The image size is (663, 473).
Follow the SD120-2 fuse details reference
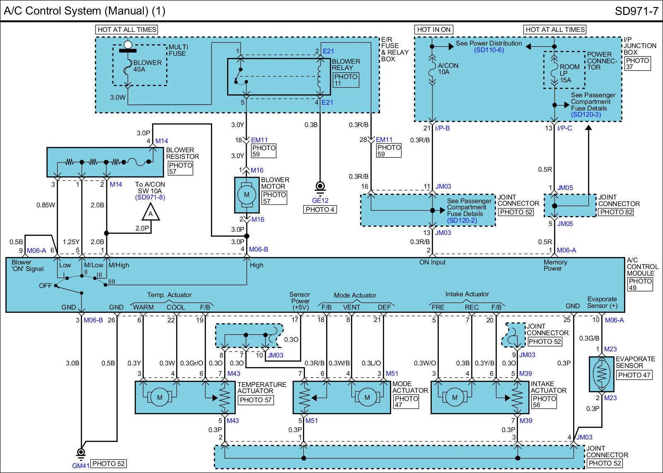[462, 220]
